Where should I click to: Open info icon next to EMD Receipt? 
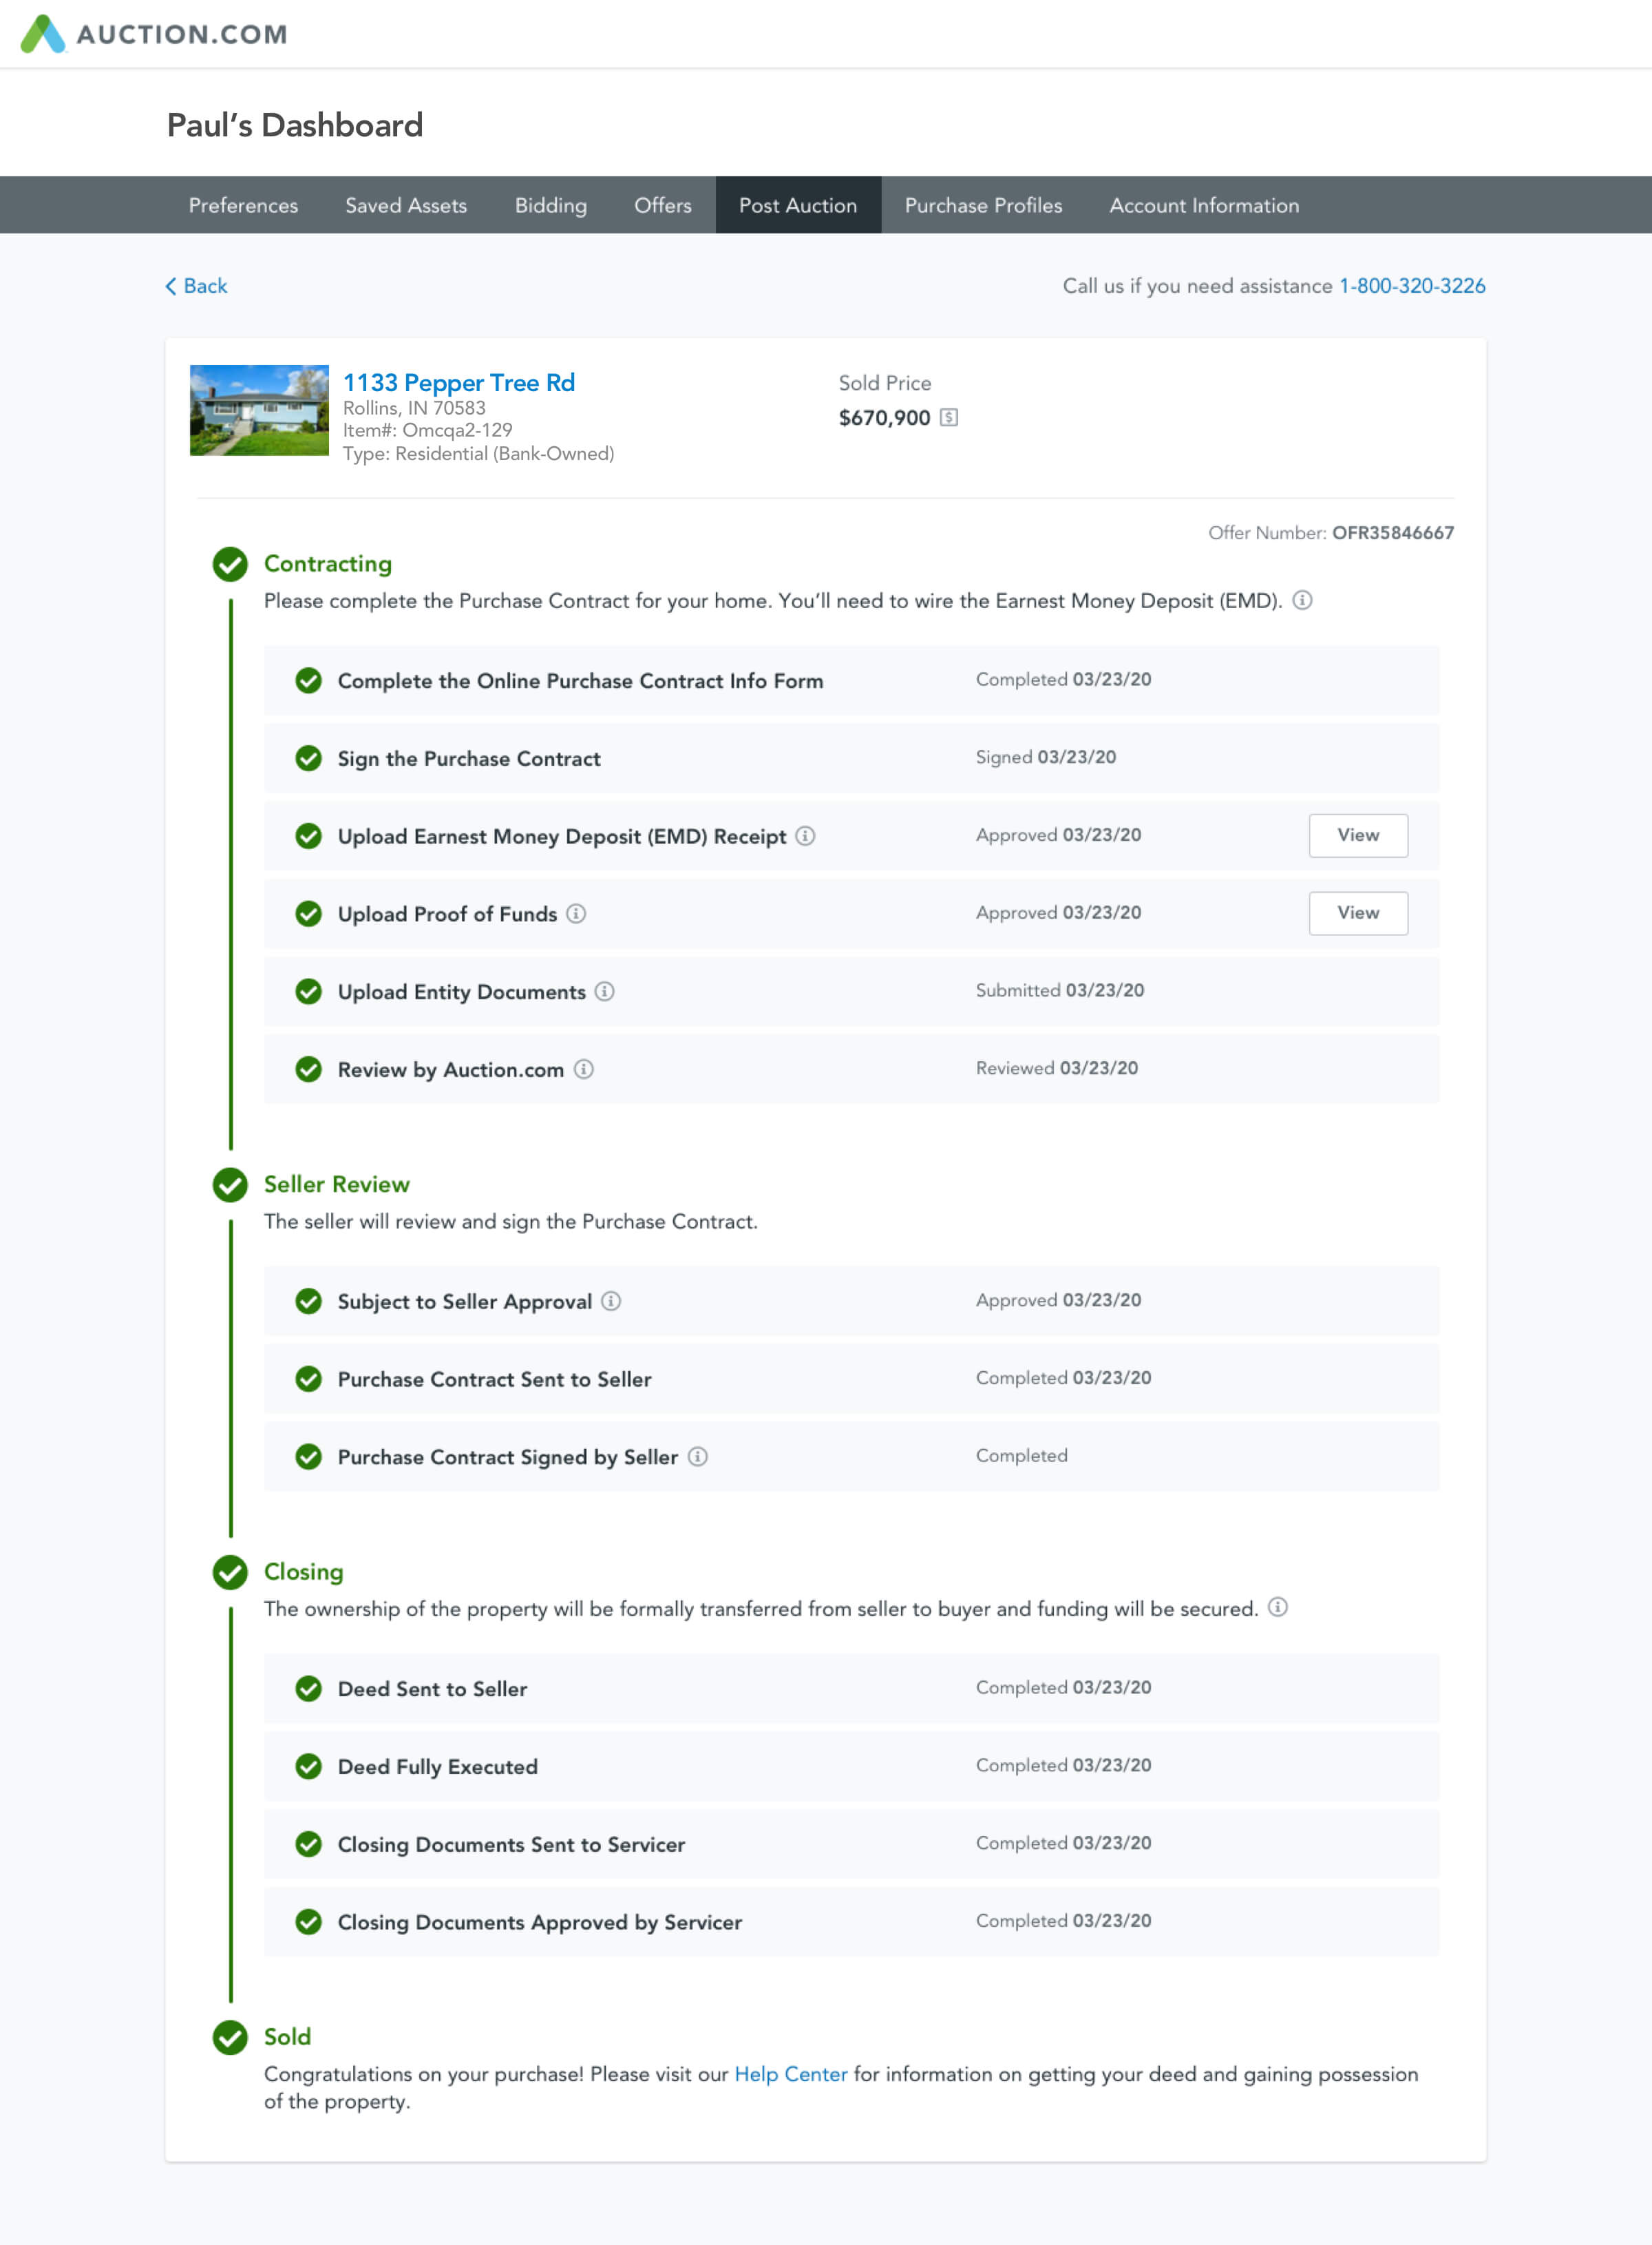pyautogui.click(x=805, y=837)
